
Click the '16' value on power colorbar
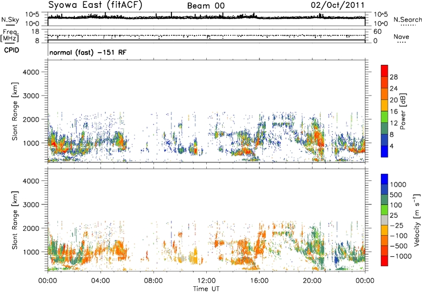pyautogui.click(x=394, y=112)
